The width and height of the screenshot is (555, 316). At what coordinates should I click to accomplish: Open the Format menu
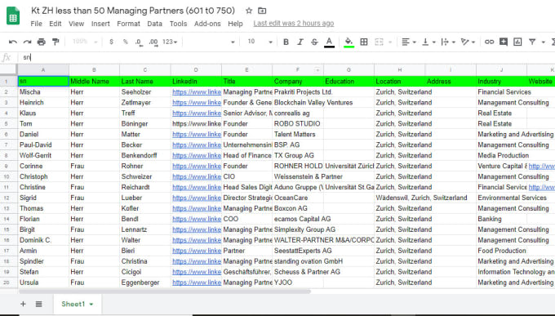[128, 24]
